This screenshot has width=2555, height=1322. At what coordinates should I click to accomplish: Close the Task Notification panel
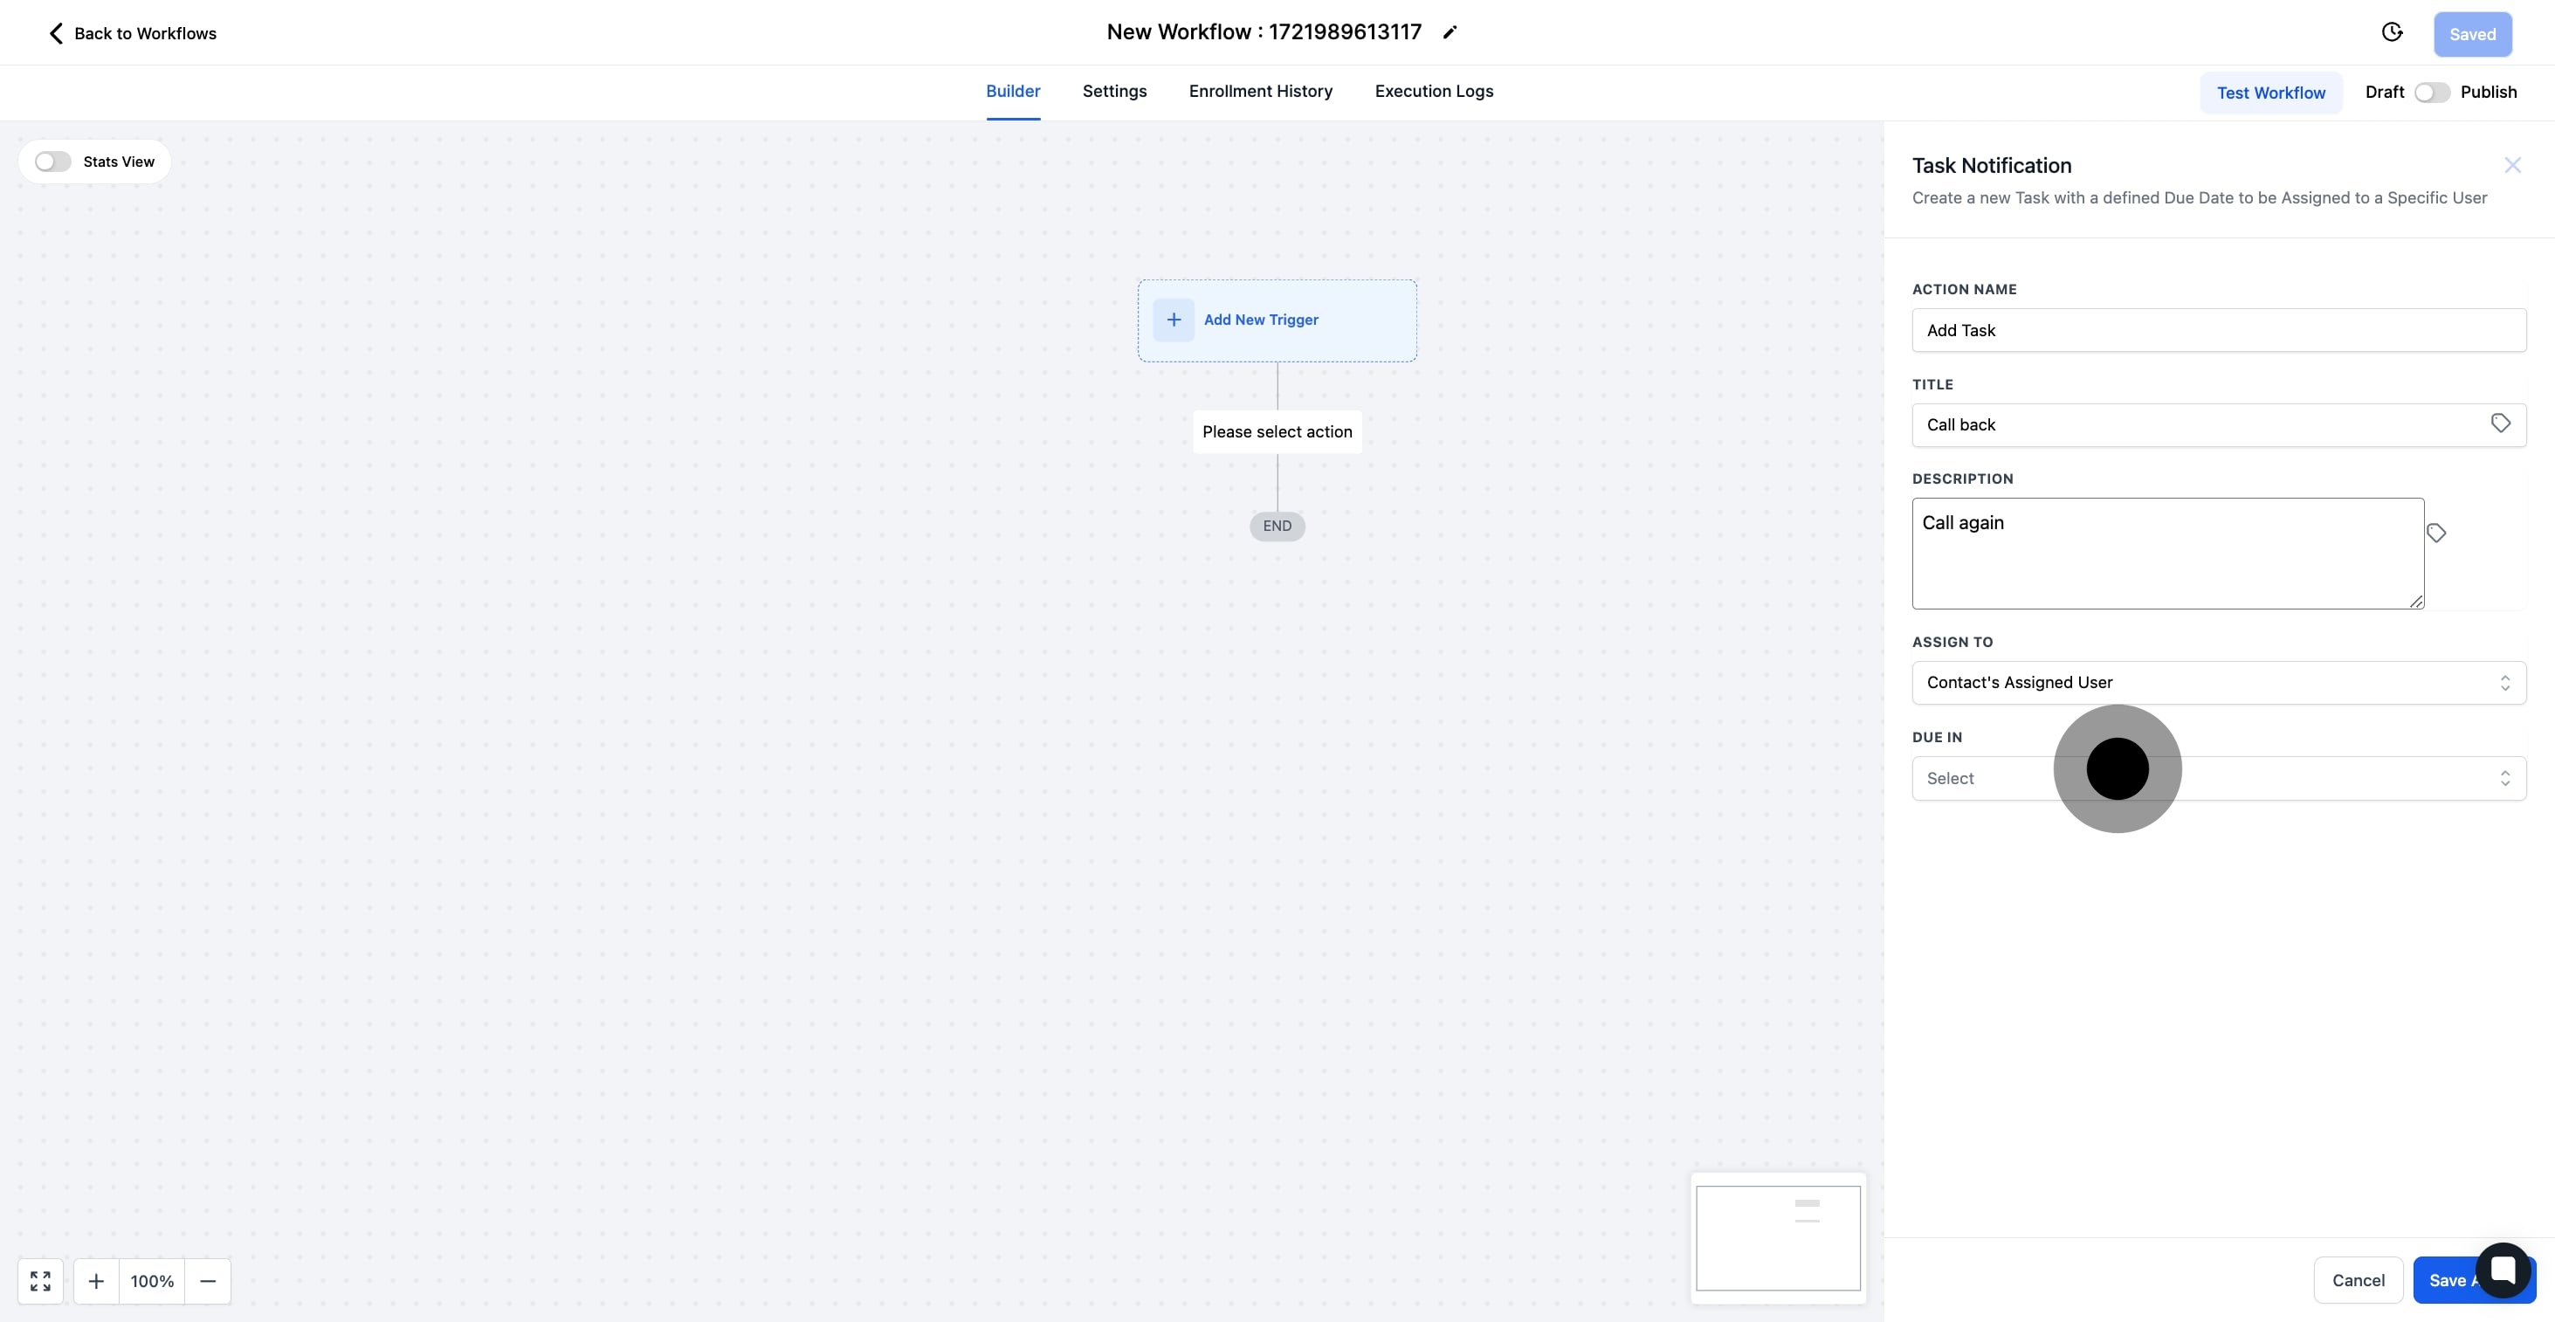click(x=2511, y=166)
